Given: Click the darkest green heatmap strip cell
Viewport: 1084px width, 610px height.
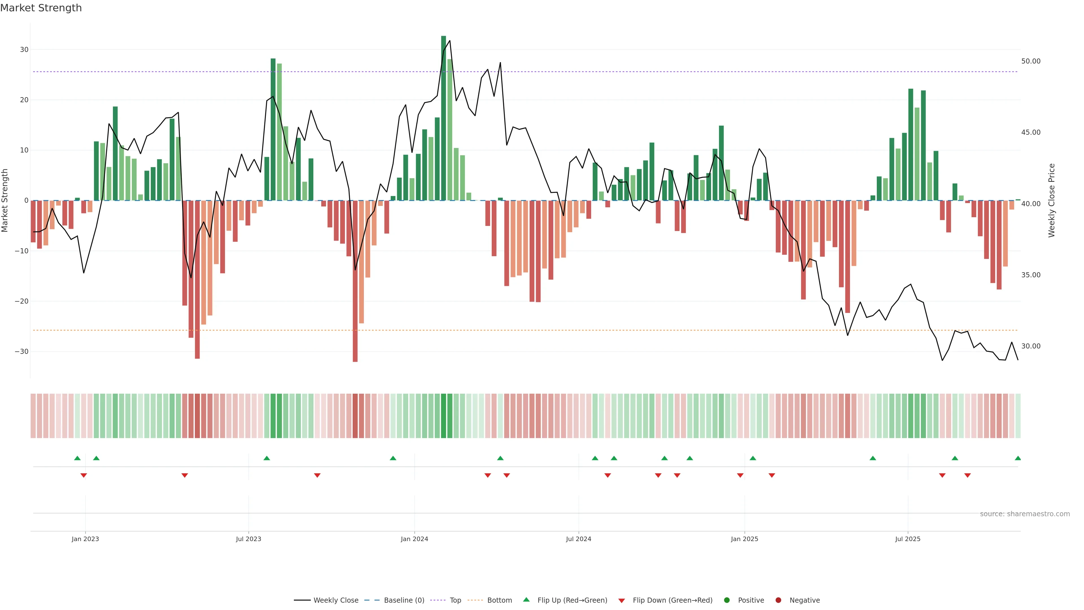Looking at the screenshot, I should [443, 415].
